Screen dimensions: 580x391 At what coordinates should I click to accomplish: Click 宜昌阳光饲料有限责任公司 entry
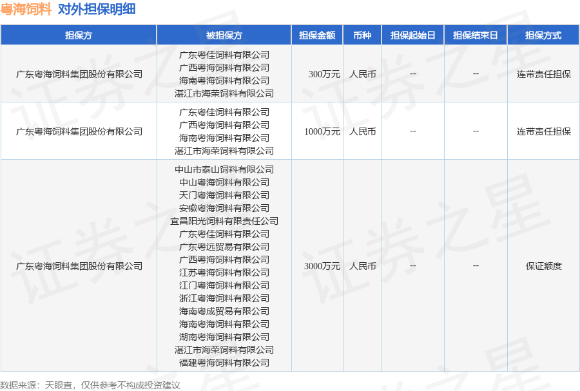[x=224, y=221]
